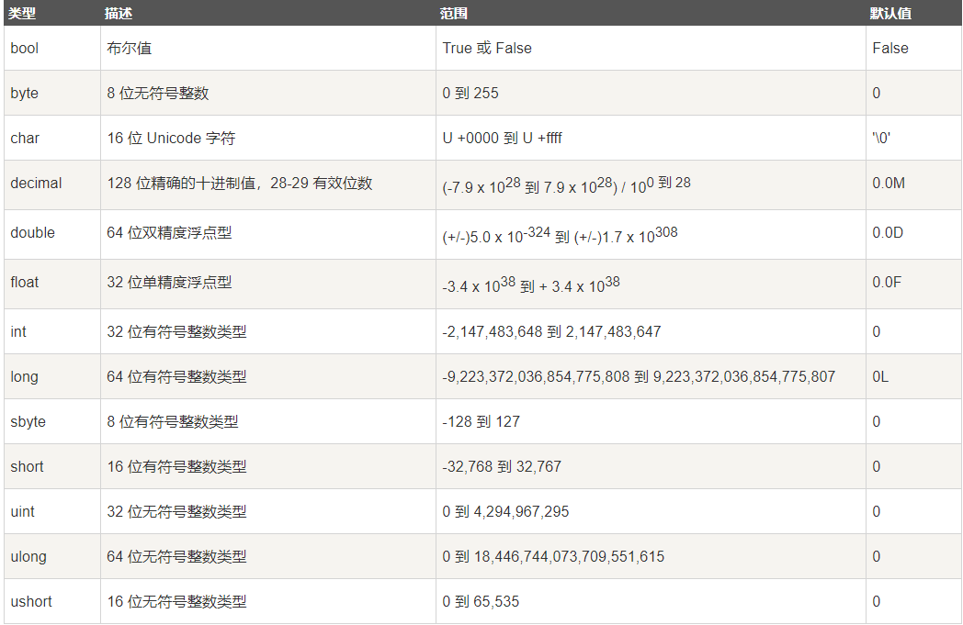Click the 类型 column header
The image size is (963, 625).
(22, 14)
